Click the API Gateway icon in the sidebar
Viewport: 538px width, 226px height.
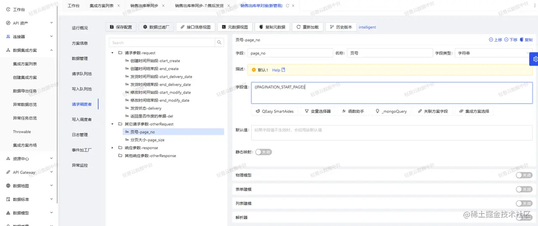coord(8,172)
